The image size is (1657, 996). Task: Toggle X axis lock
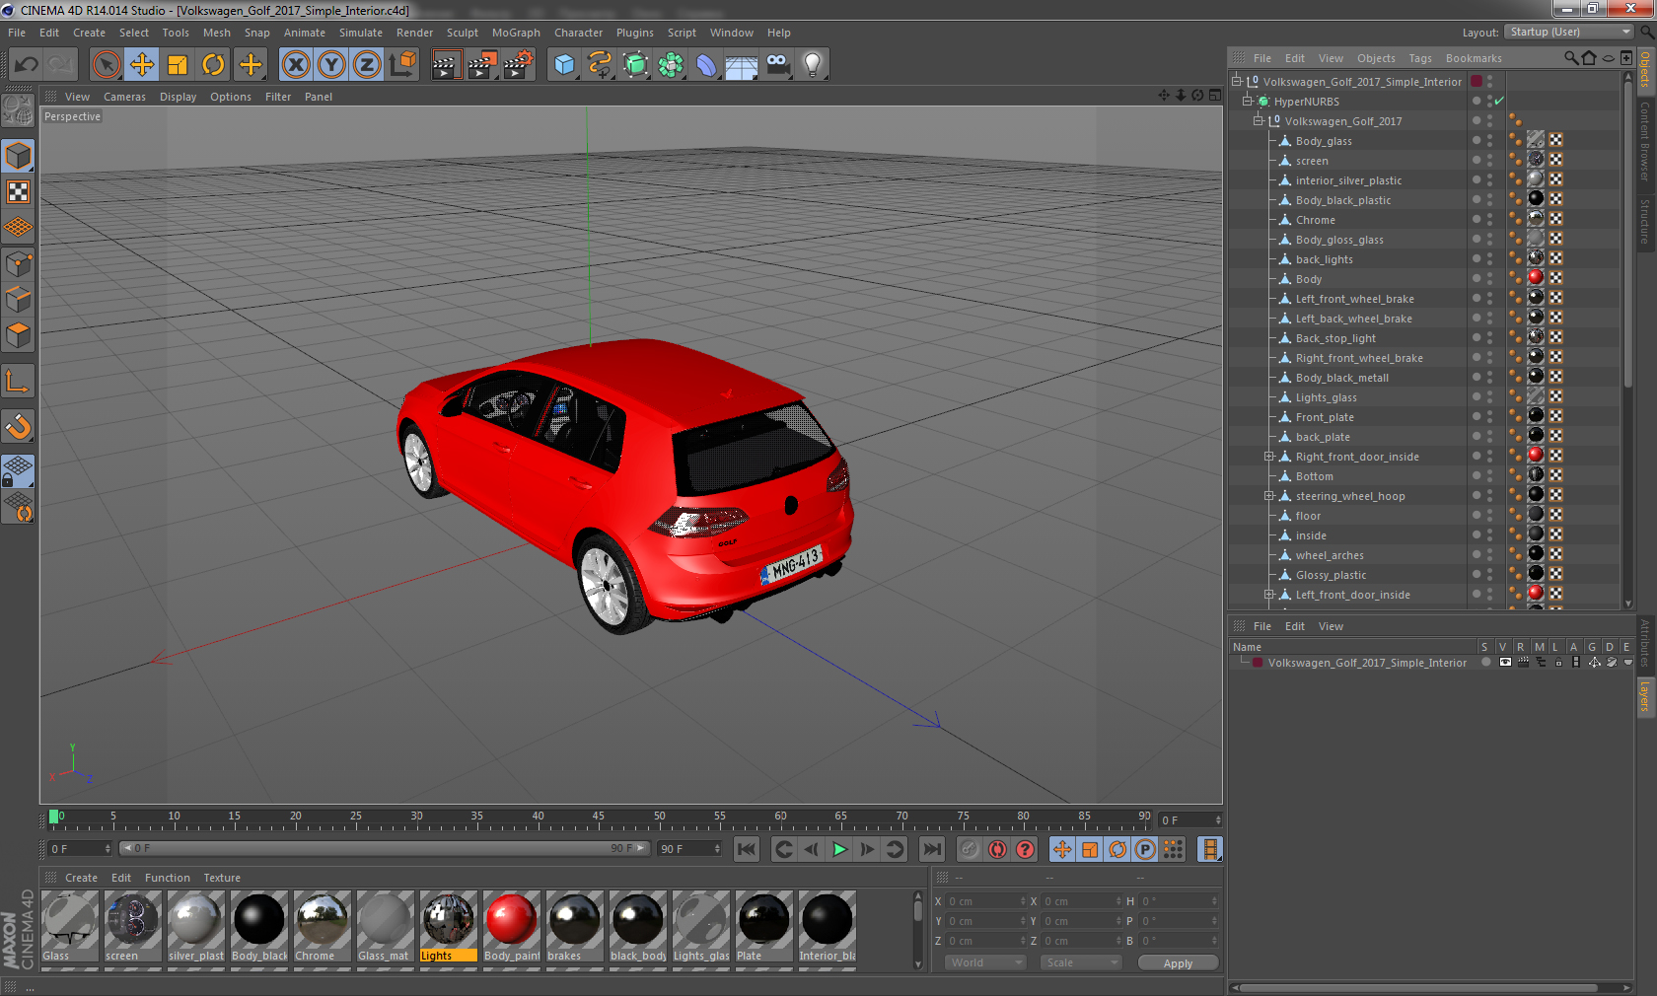point(296,65)
